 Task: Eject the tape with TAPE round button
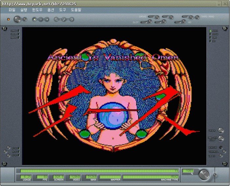(191, 17)
